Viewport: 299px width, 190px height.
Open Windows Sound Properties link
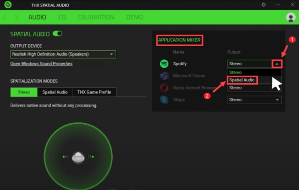point(41,63)
